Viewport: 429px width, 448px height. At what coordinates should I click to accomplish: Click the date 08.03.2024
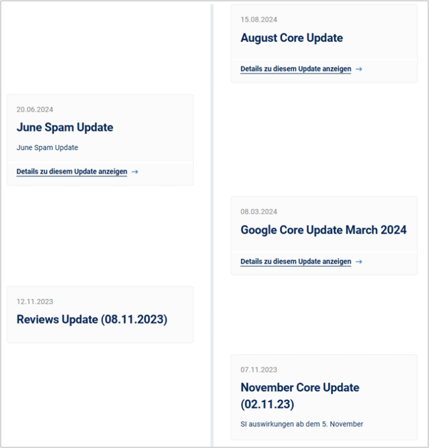(259, 212)
